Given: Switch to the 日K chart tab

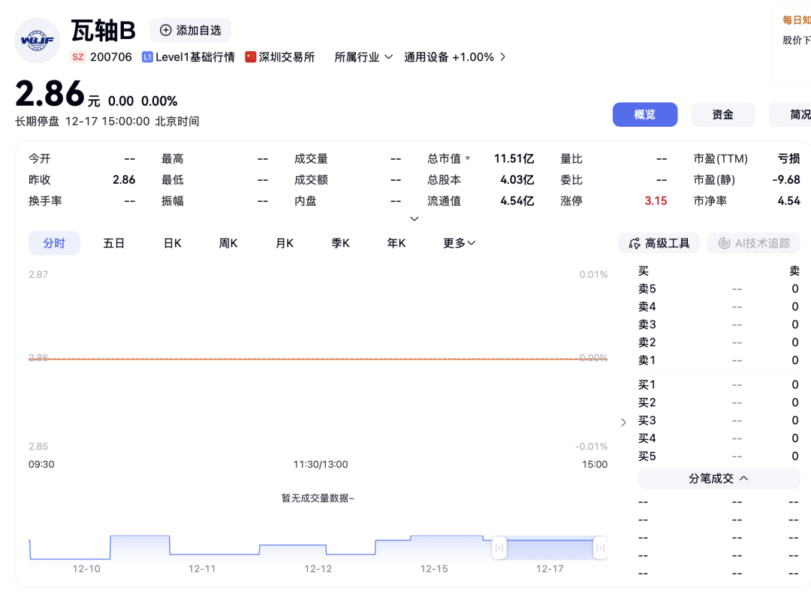Looking at the screenshot, I should [x=173, y=243].
